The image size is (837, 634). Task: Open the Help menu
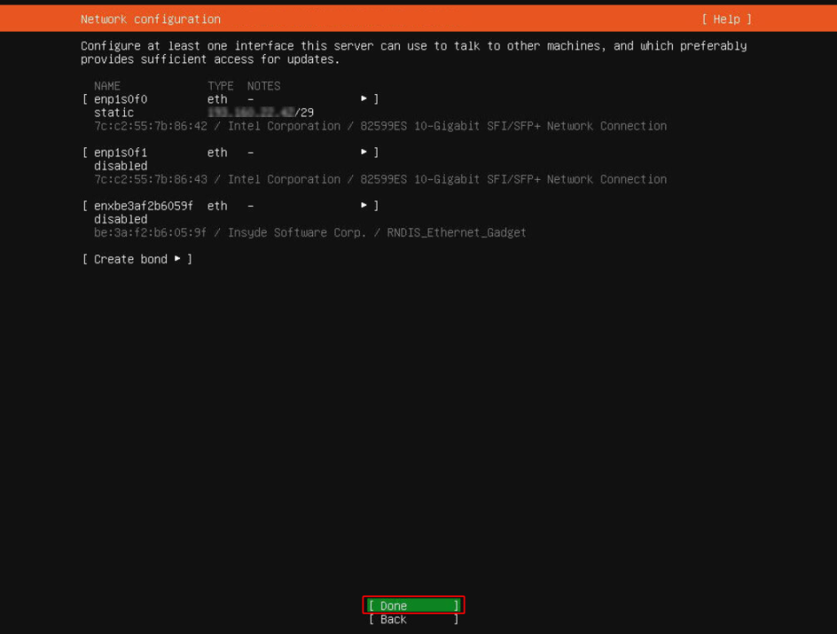pos(726,19)
